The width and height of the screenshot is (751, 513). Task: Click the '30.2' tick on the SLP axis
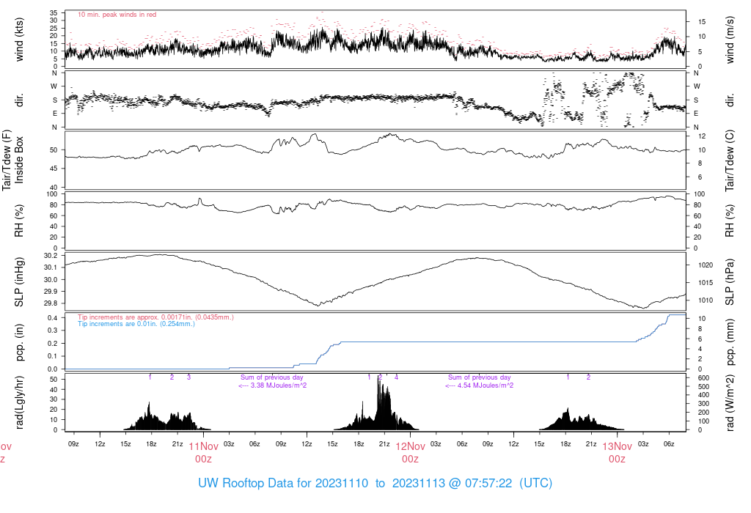point(51,256)
